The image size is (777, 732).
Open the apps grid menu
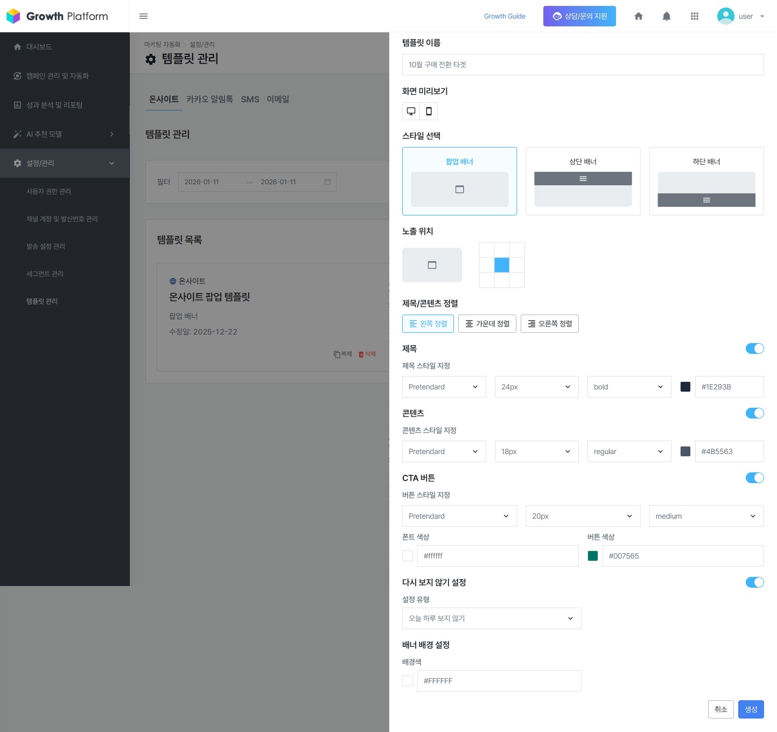[694, 16]
